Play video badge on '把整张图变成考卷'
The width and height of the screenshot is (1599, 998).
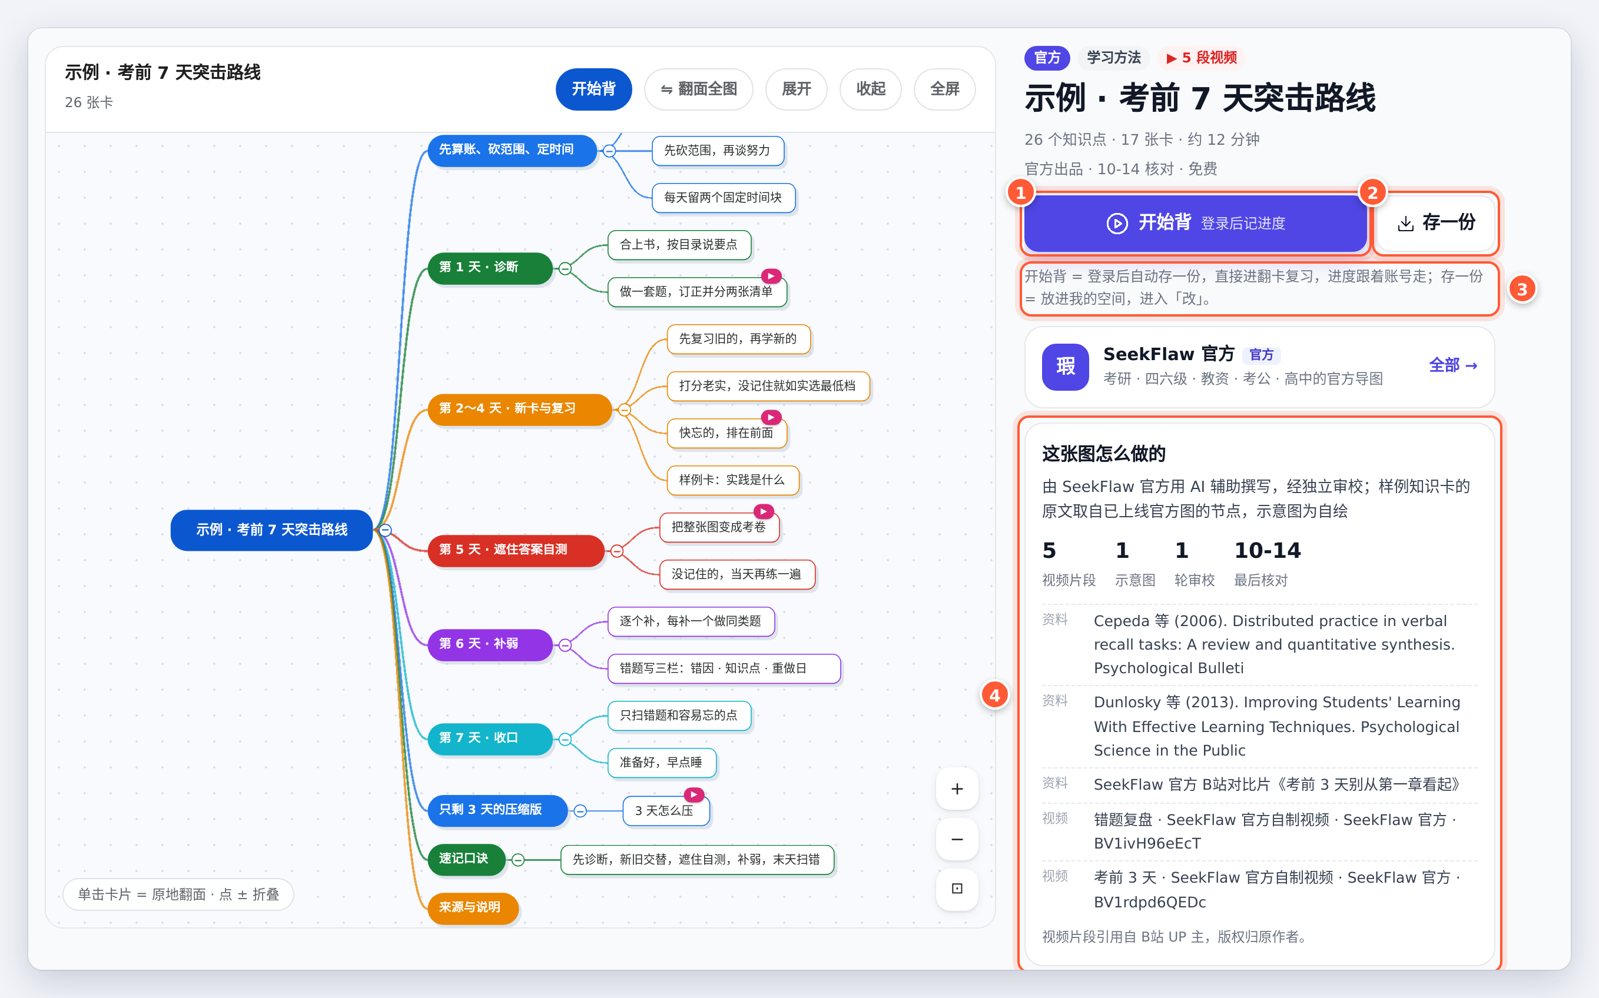pos(763,511)
